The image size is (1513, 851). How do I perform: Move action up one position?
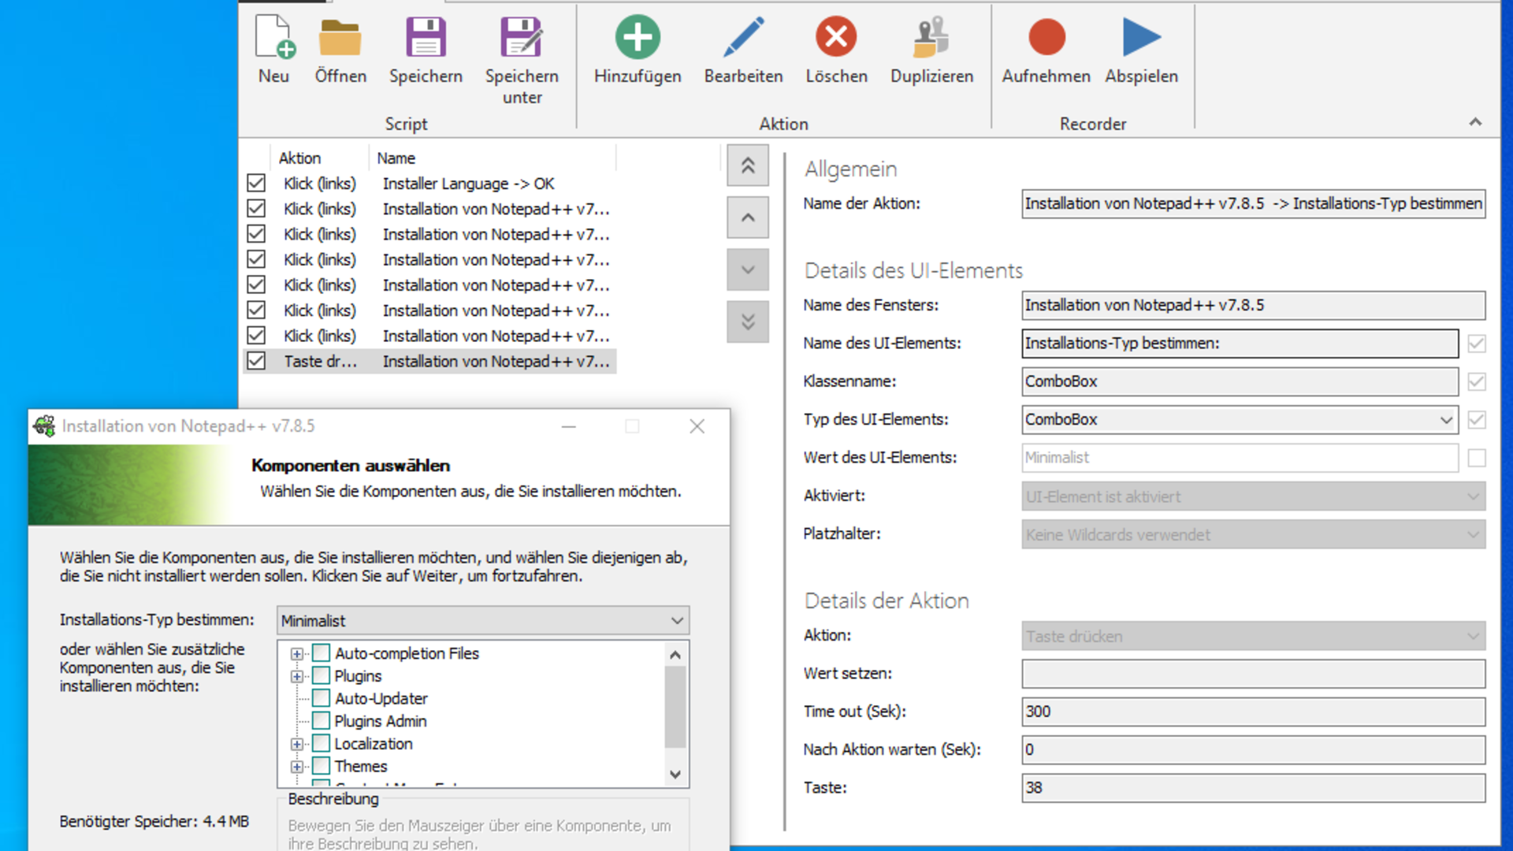click(748, 217)
